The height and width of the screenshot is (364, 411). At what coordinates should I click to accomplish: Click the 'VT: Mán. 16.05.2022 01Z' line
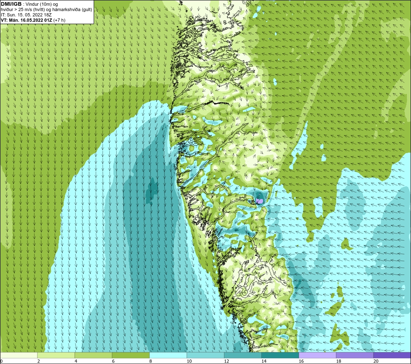tap(26, 20)
